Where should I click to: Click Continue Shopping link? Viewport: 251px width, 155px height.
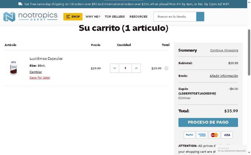coord(224,50)
